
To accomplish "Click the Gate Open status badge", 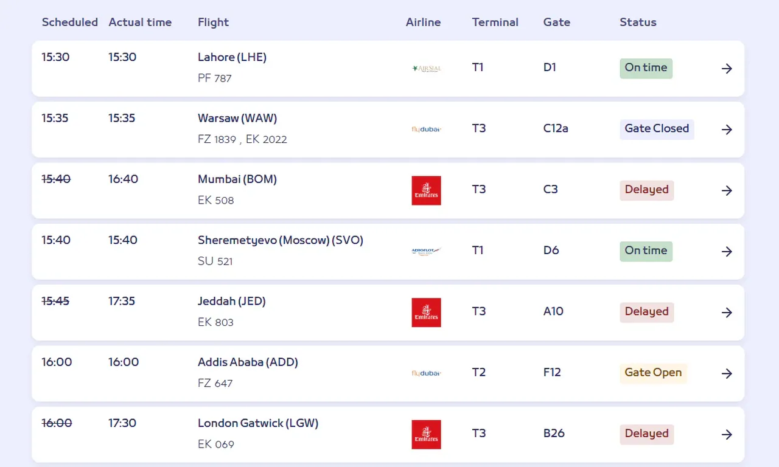I will click(653, 373).
